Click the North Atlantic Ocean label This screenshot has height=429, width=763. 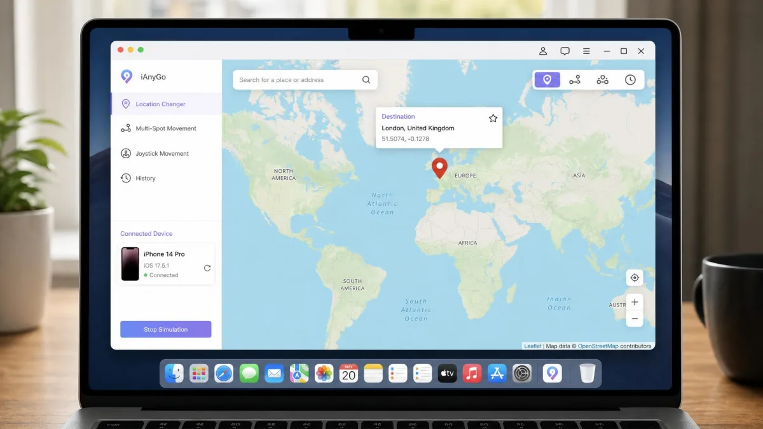(x=382, y=204)
